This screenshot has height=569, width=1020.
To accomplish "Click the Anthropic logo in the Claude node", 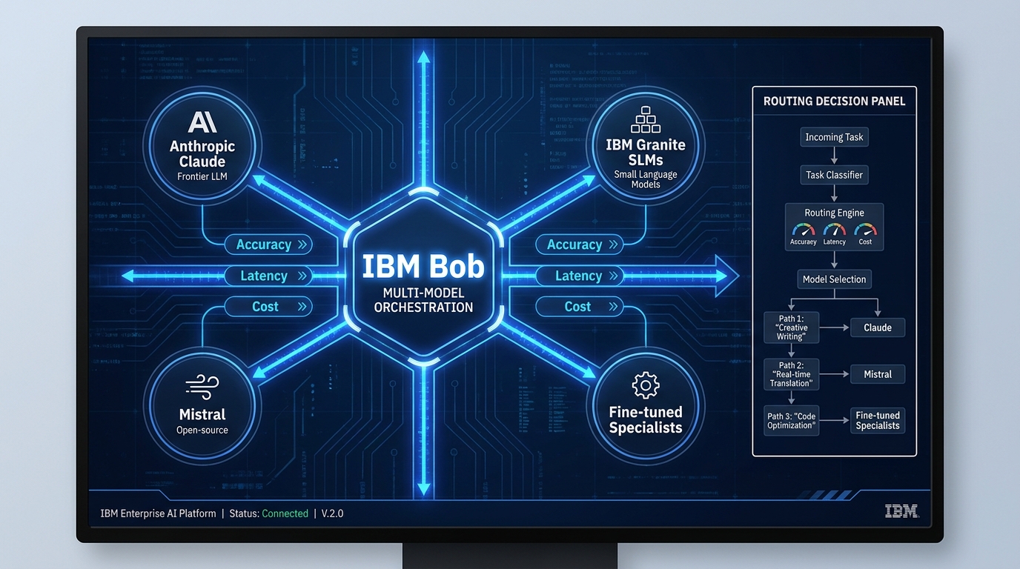I will [x=202, y=122].
